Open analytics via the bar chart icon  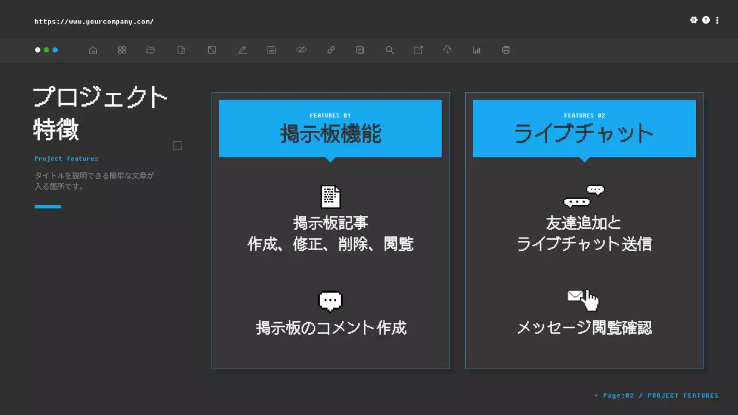[x=477, y=50]
